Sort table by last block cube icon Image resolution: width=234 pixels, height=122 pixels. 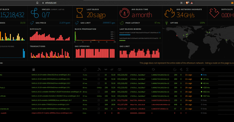click(119, 69)
